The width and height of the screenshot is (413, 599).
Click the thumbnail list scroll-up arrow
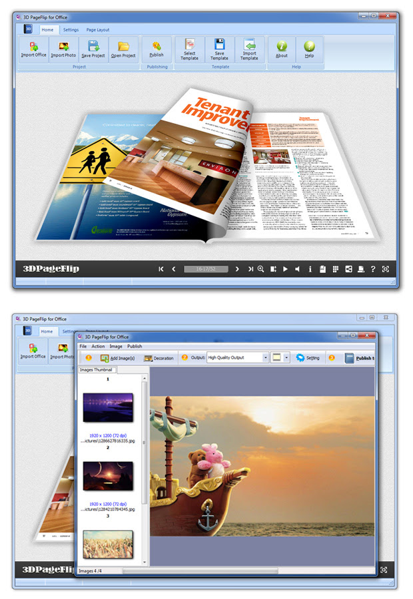click(145, 378)
